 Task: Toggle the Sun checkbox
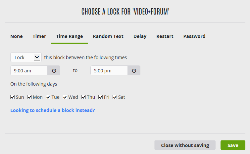click(13, 97)
